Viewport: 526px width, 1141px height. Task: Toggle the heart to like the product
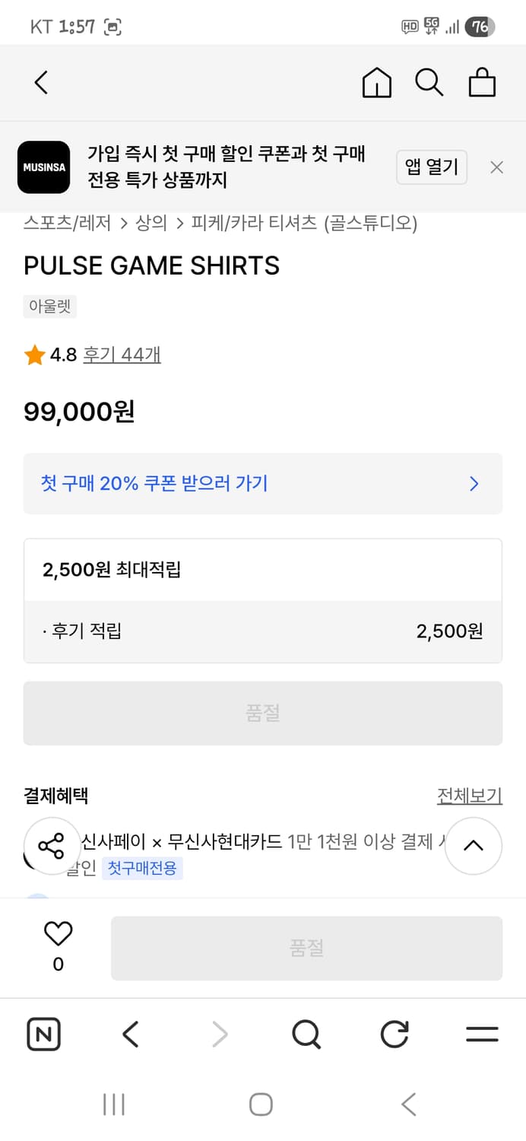coord(57,933)
